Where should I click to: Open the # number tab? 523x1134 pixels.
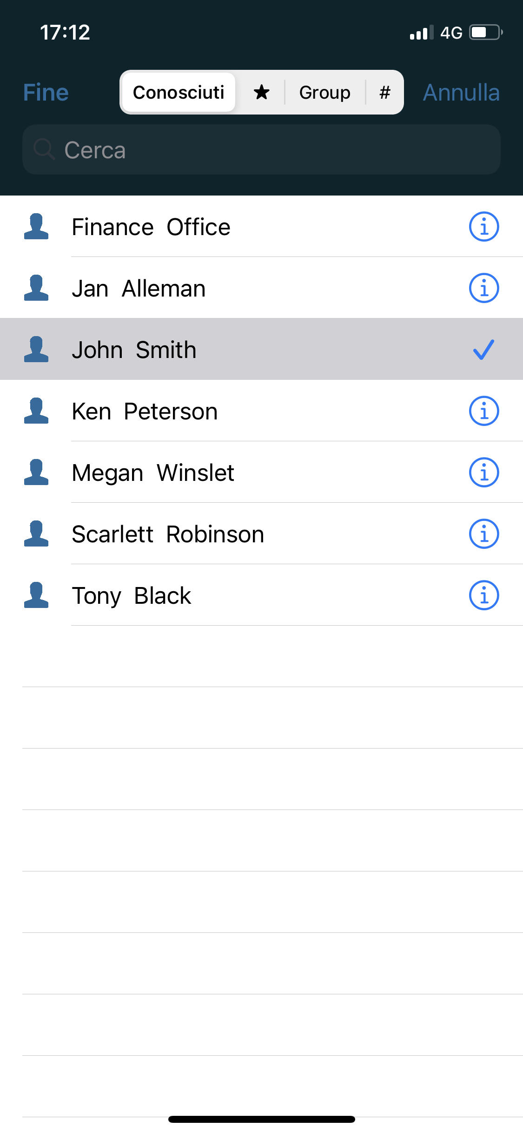(384, 92)
